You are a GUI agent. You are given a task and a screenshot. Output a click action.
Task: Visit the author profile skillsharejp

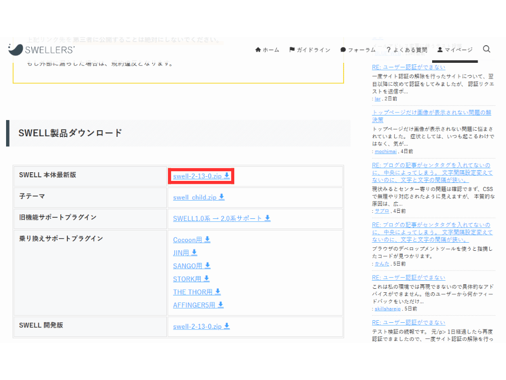[x=388, y=309]
